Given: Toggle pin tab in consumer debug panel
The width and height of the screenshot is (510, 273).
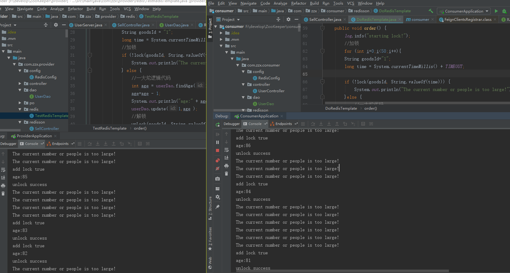Looking at the screenshot, I should (x=218, y=207).
